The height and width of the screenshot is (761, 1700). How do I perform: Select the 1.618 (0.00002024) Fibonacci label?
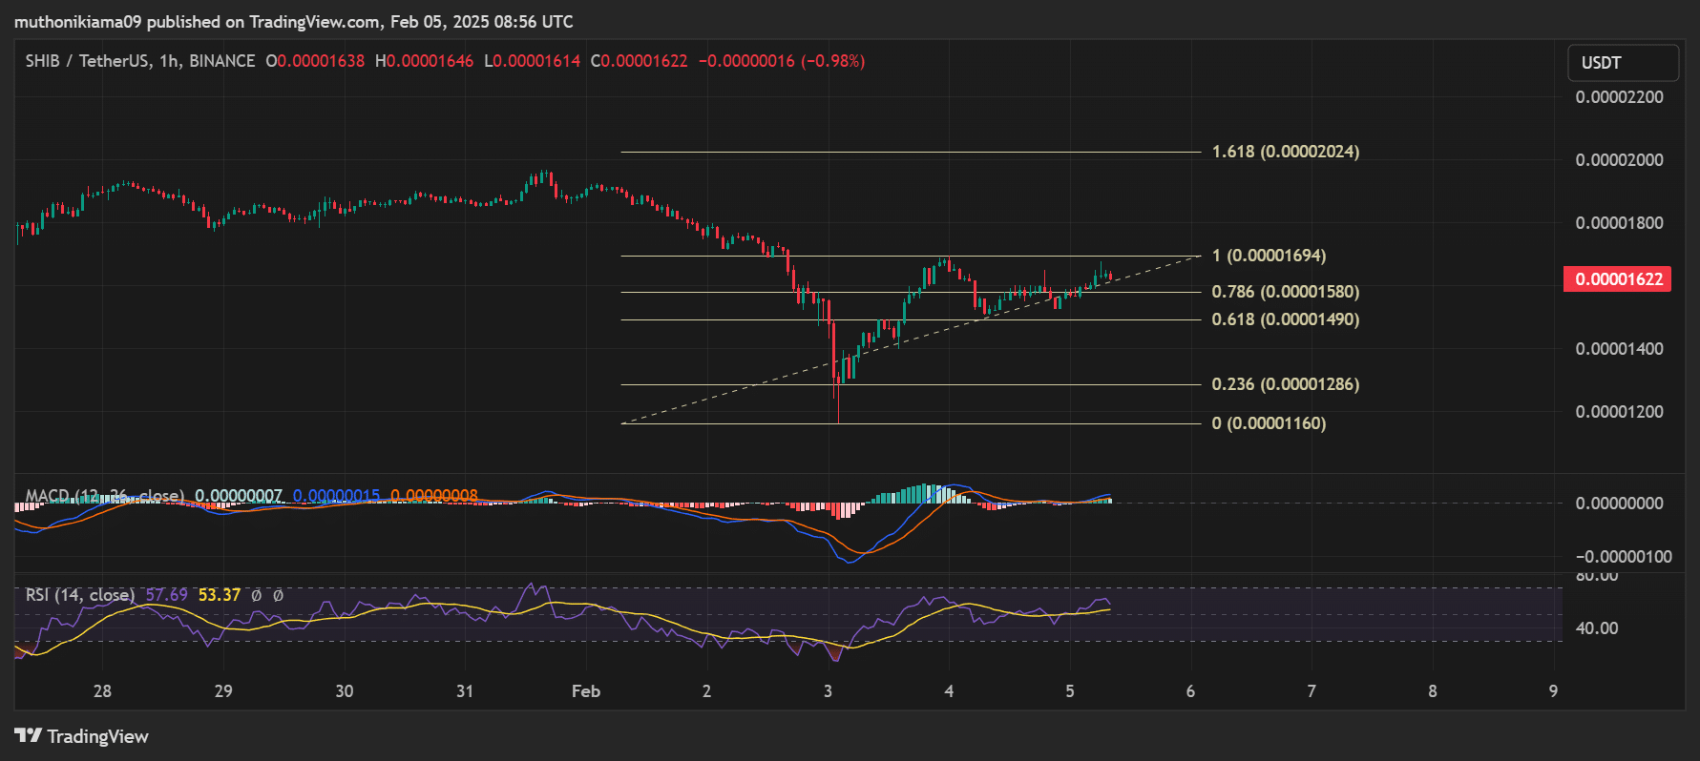[1286, 152]
